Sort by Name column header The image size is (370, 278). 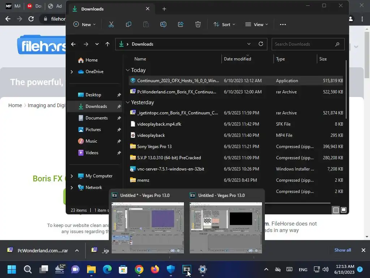(x=140, y=59)
